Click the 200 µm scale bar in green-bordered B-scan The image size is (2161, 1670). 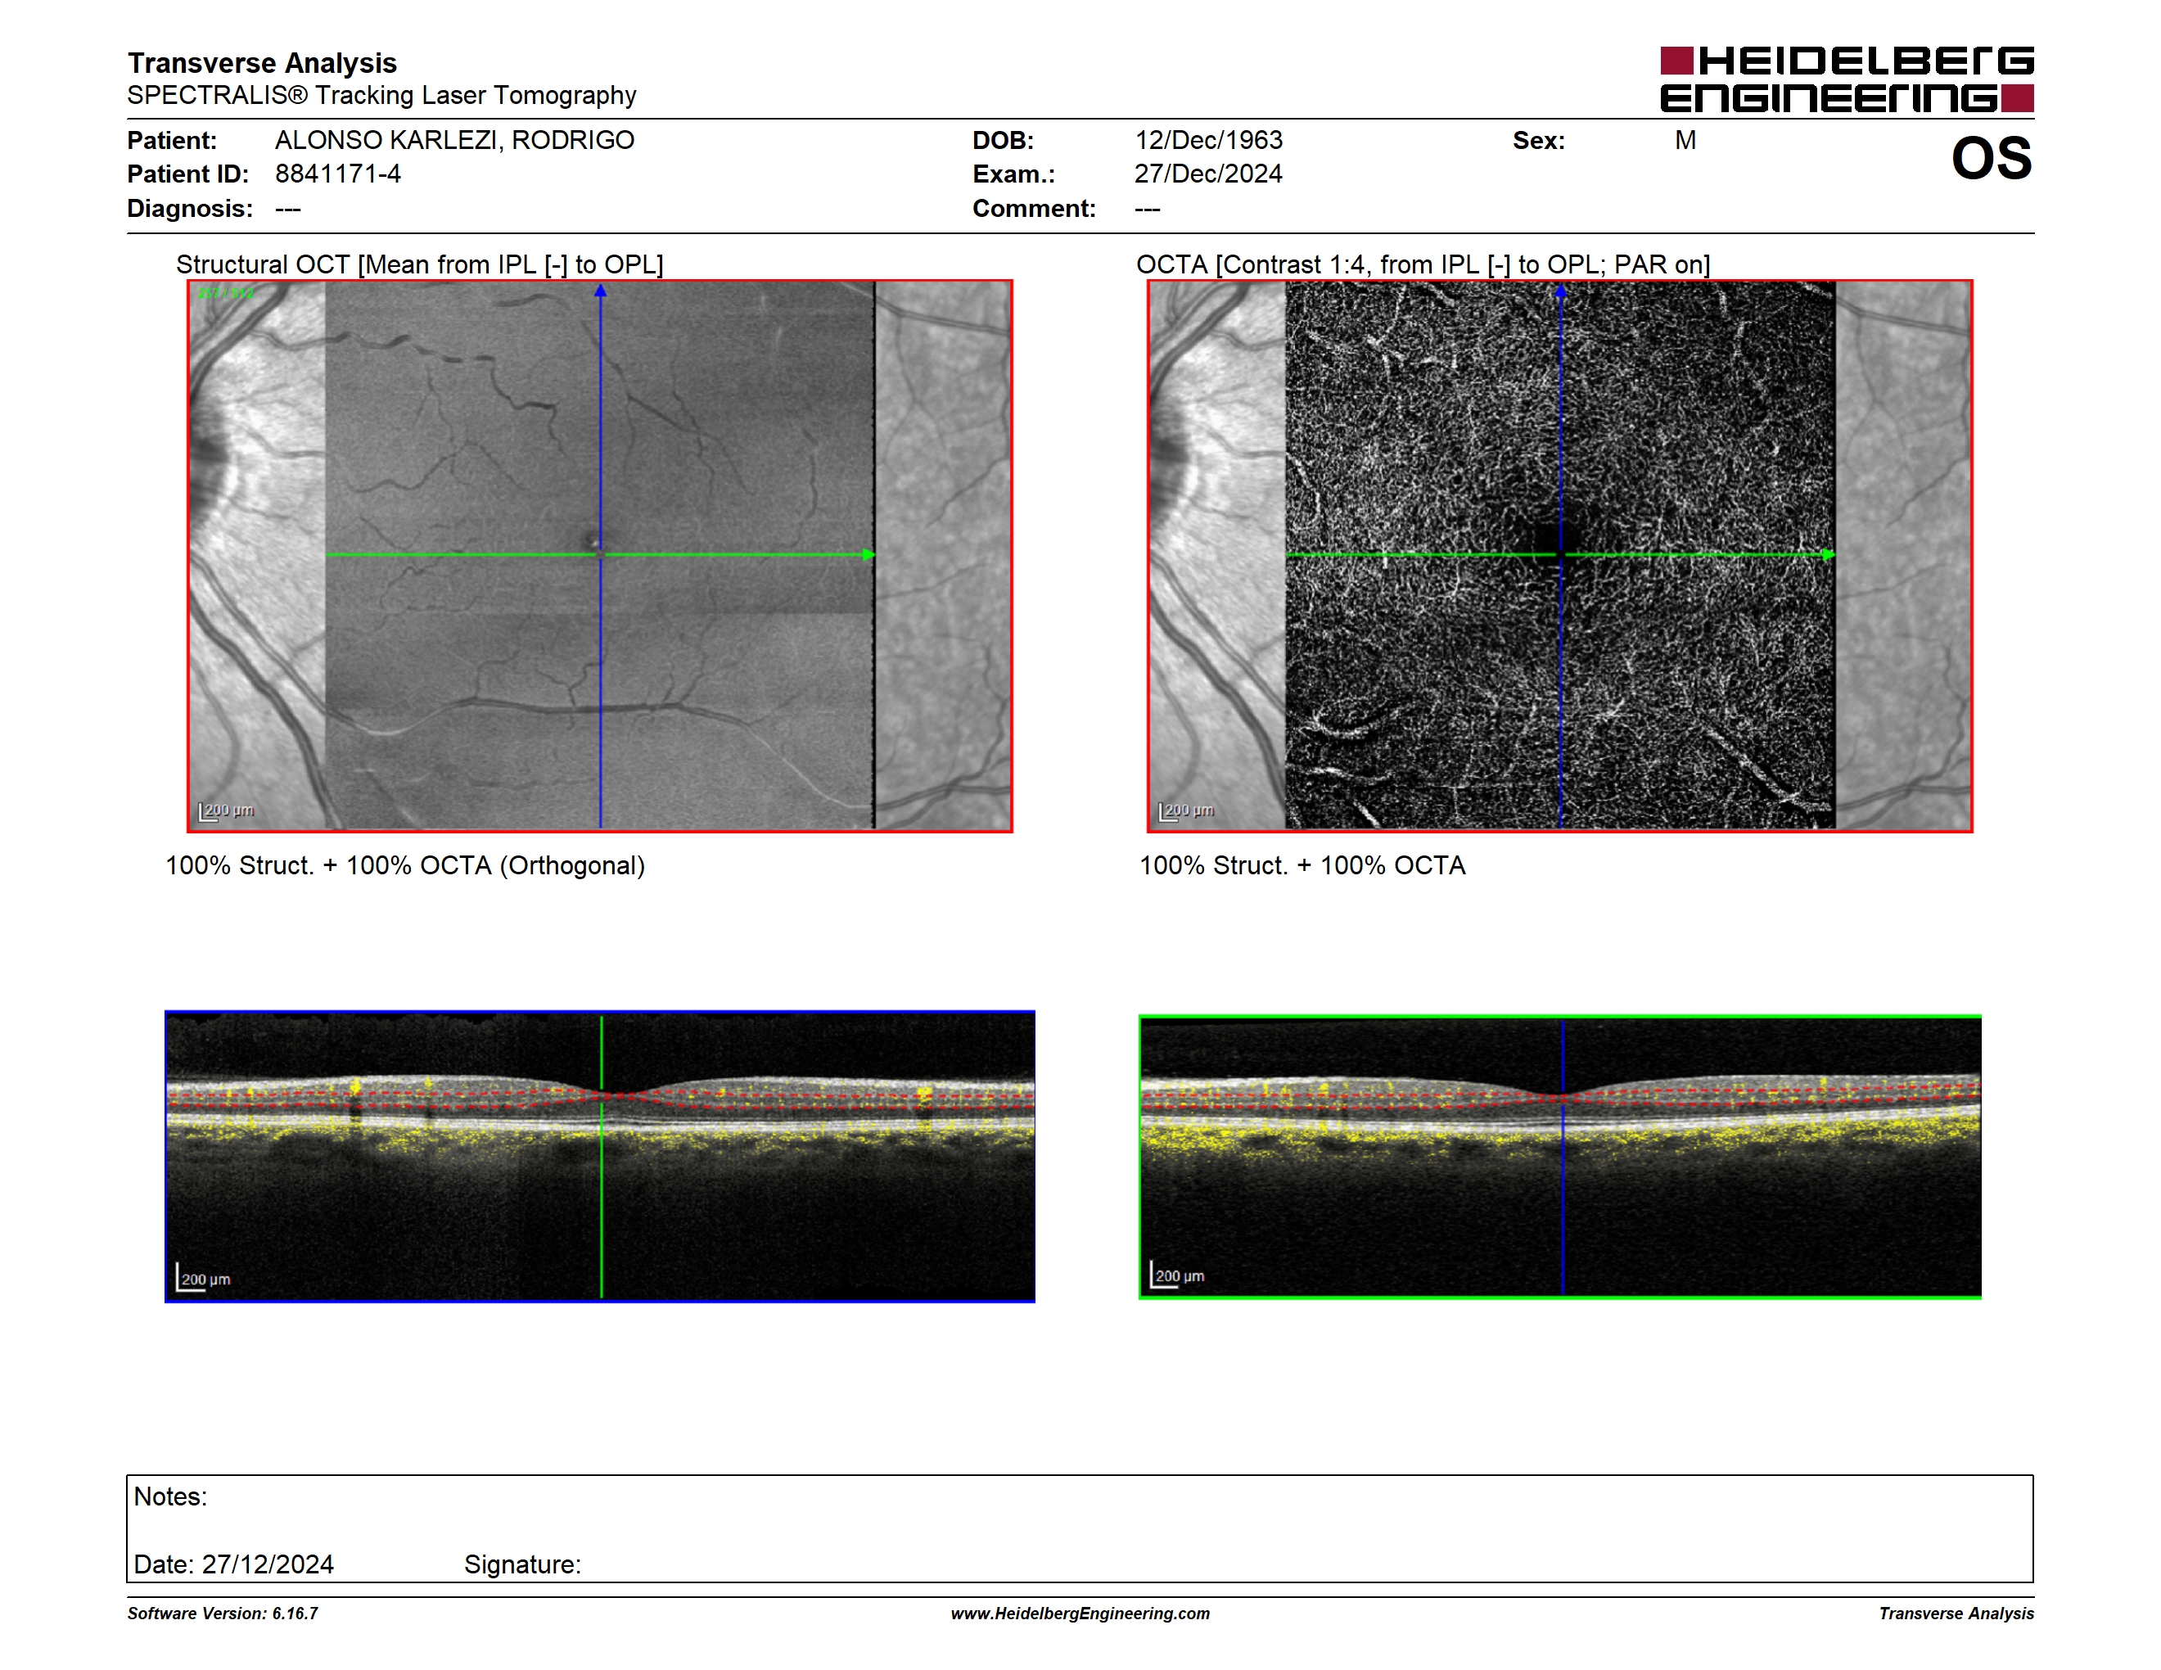click(x=1177, y=1275)
